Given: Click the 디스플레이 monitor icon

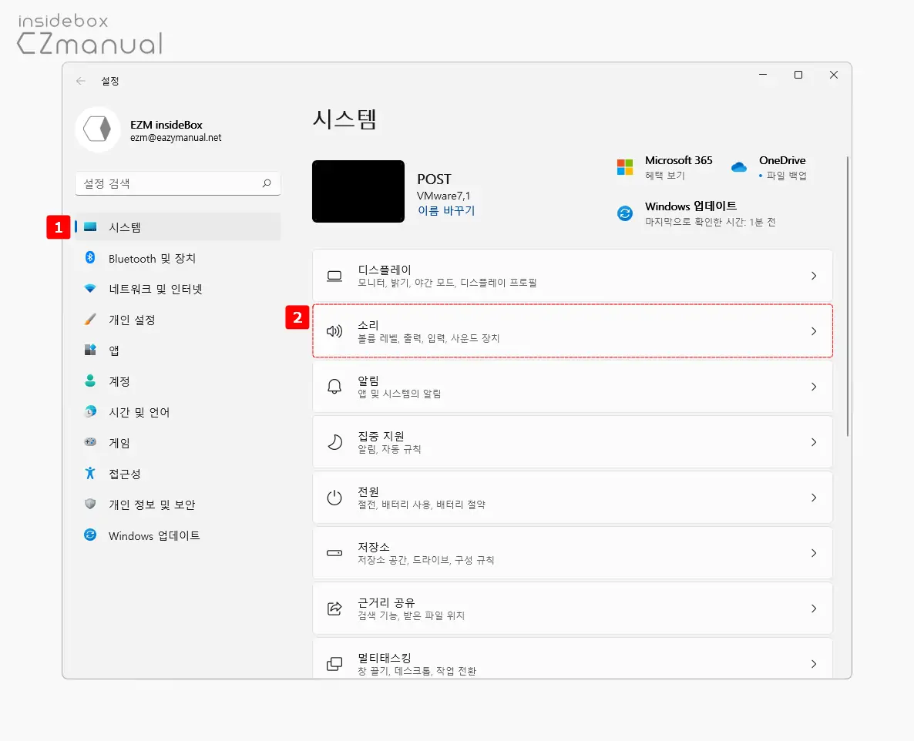Looking at the screenshot, I should click(x=334, y=275).
